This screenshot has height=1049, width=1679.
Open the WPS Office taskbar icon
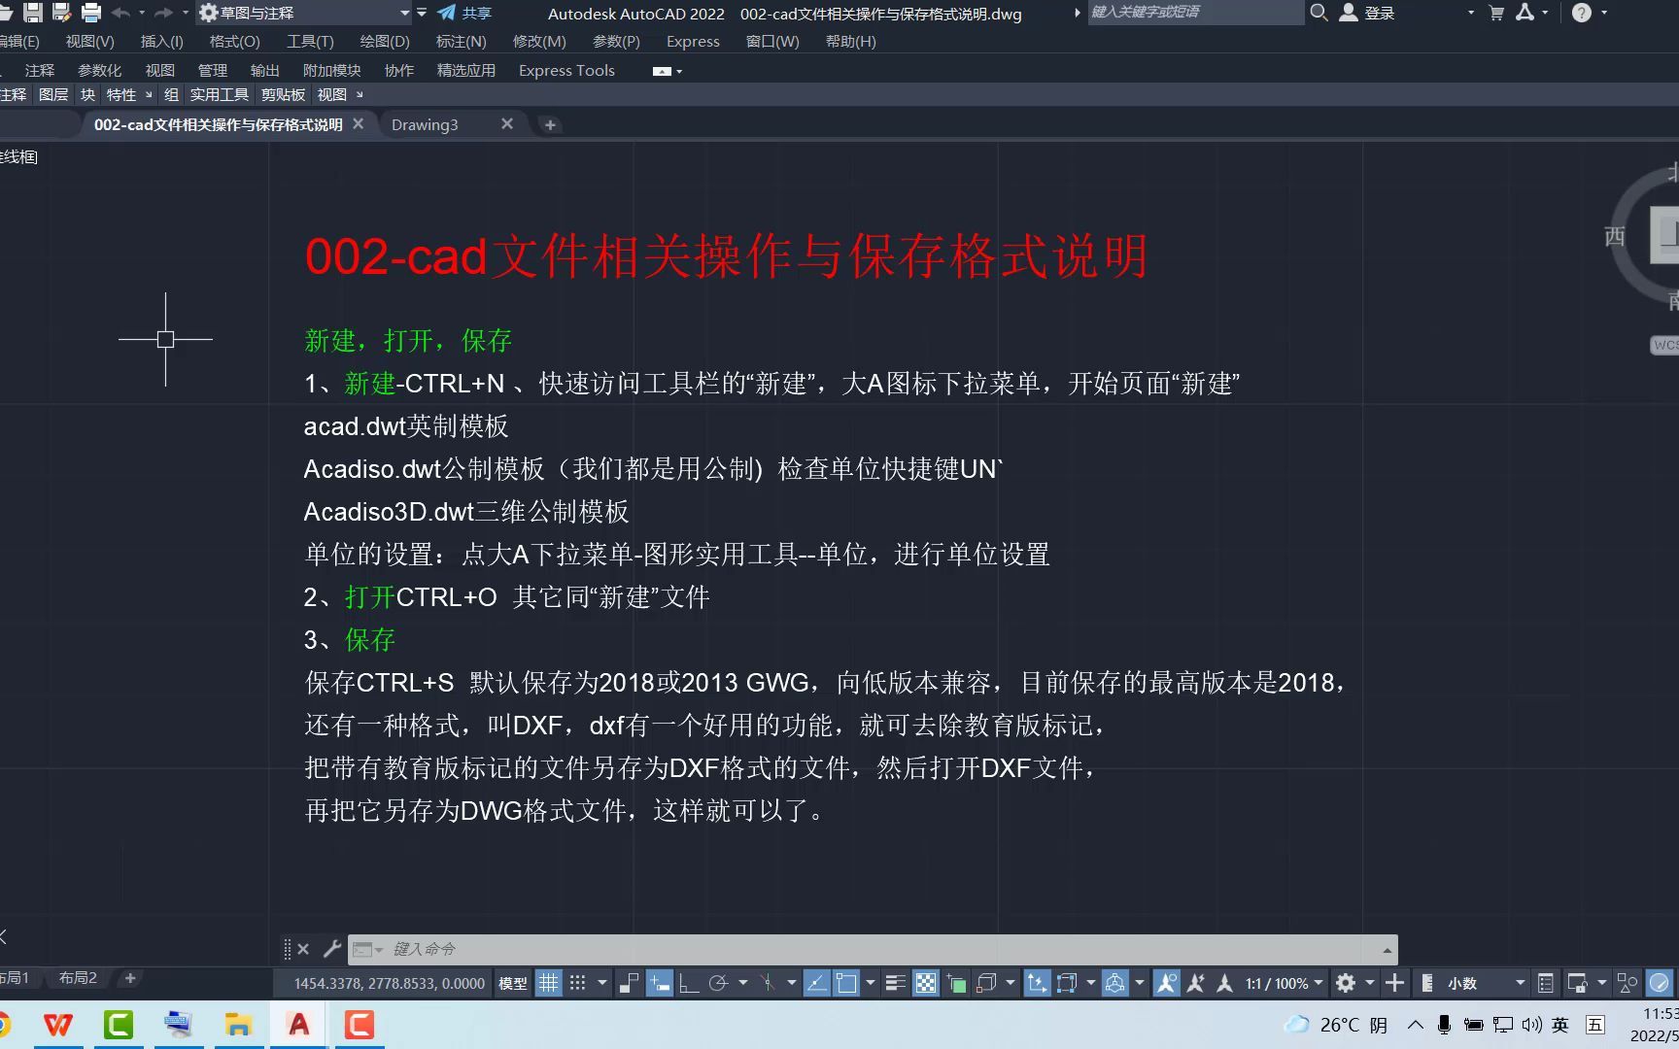[58, 1025]
